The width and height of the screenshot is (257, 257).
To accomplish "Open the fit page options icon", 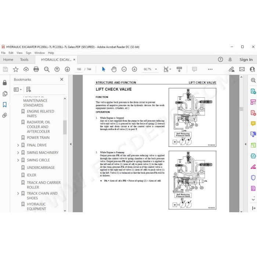I will point(167,69).
